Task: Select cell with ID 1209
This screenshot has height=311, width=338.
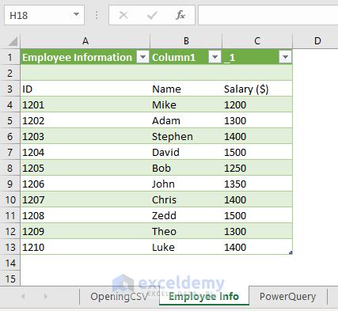Action: (x=85, y=231)
